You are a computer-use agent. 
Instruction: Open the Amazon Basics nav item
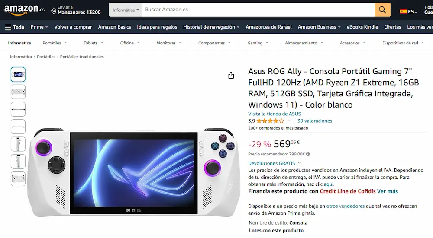coord(114,27)
